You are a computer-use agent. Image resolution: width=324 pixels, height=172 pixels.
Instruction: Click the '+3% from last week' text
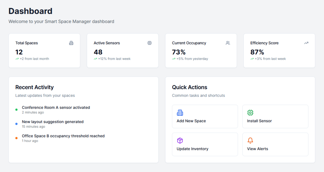point(270,59)
